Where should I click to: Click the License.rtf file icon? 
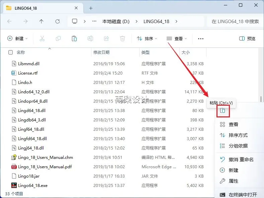point(14,73)
